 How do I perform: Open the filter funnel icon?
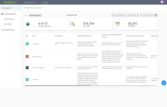26,15
